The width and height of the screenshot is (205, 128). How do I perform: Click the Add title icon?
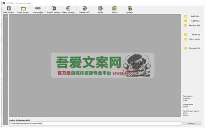click(x=185, y=16)
